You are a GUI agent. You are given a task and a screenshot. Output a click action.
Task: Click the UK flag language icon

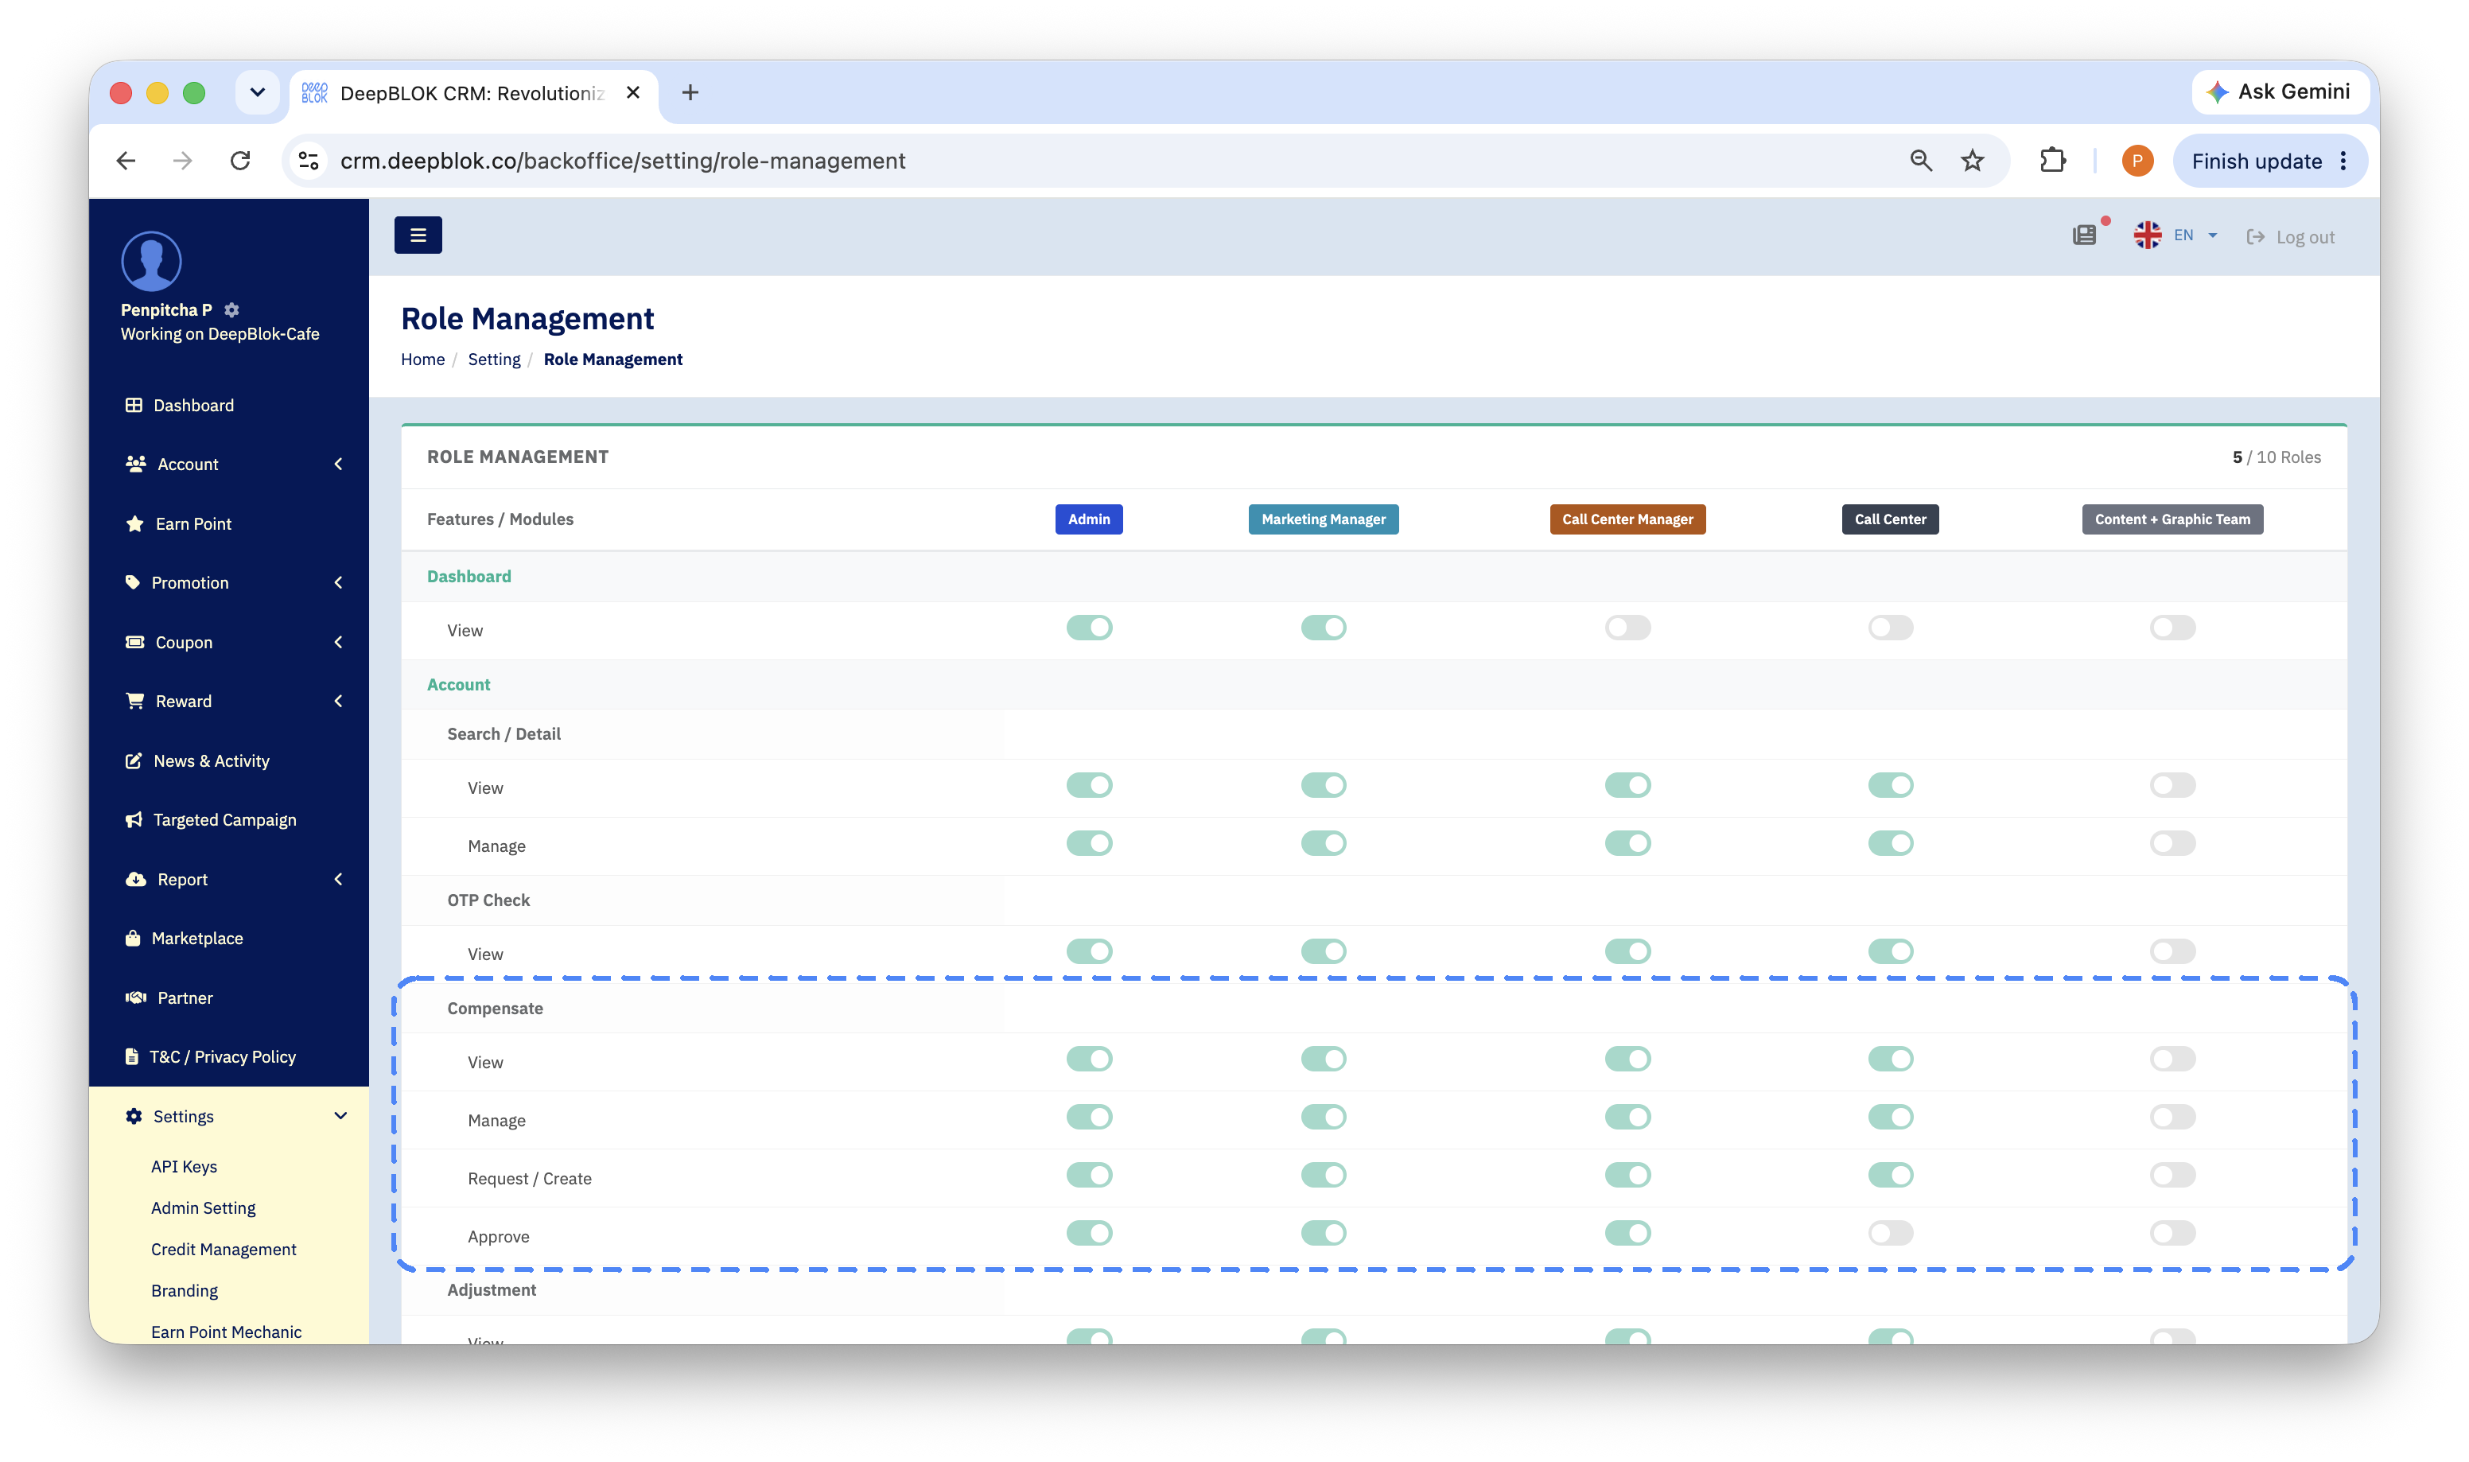pyautogui.click(x=2147, y=235)
